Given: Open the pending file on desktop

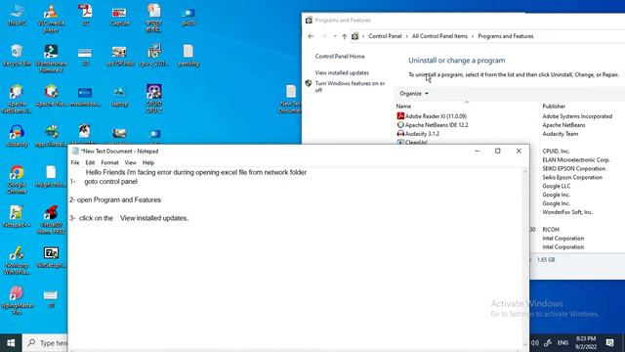Looking at the screenshot, I should click(188, 55).
